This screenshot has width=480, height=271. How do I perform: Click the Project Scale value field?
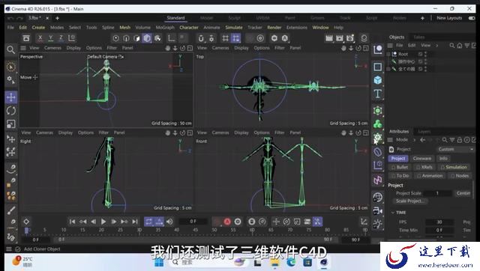[x=437, y=193]
